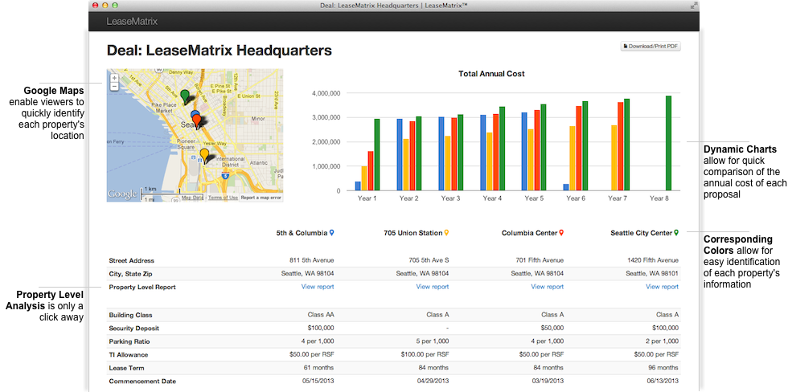Open the LeaseMatrix home link in navbar
Viewport: 788px width, 392px height.
click(x=133, y=22)
